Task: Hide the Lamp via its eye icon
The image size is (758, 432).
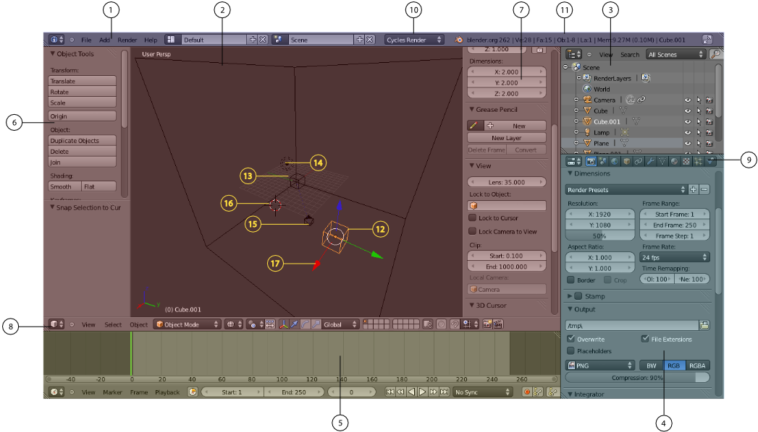Action: pyautogui.click(x=688, y=133)
